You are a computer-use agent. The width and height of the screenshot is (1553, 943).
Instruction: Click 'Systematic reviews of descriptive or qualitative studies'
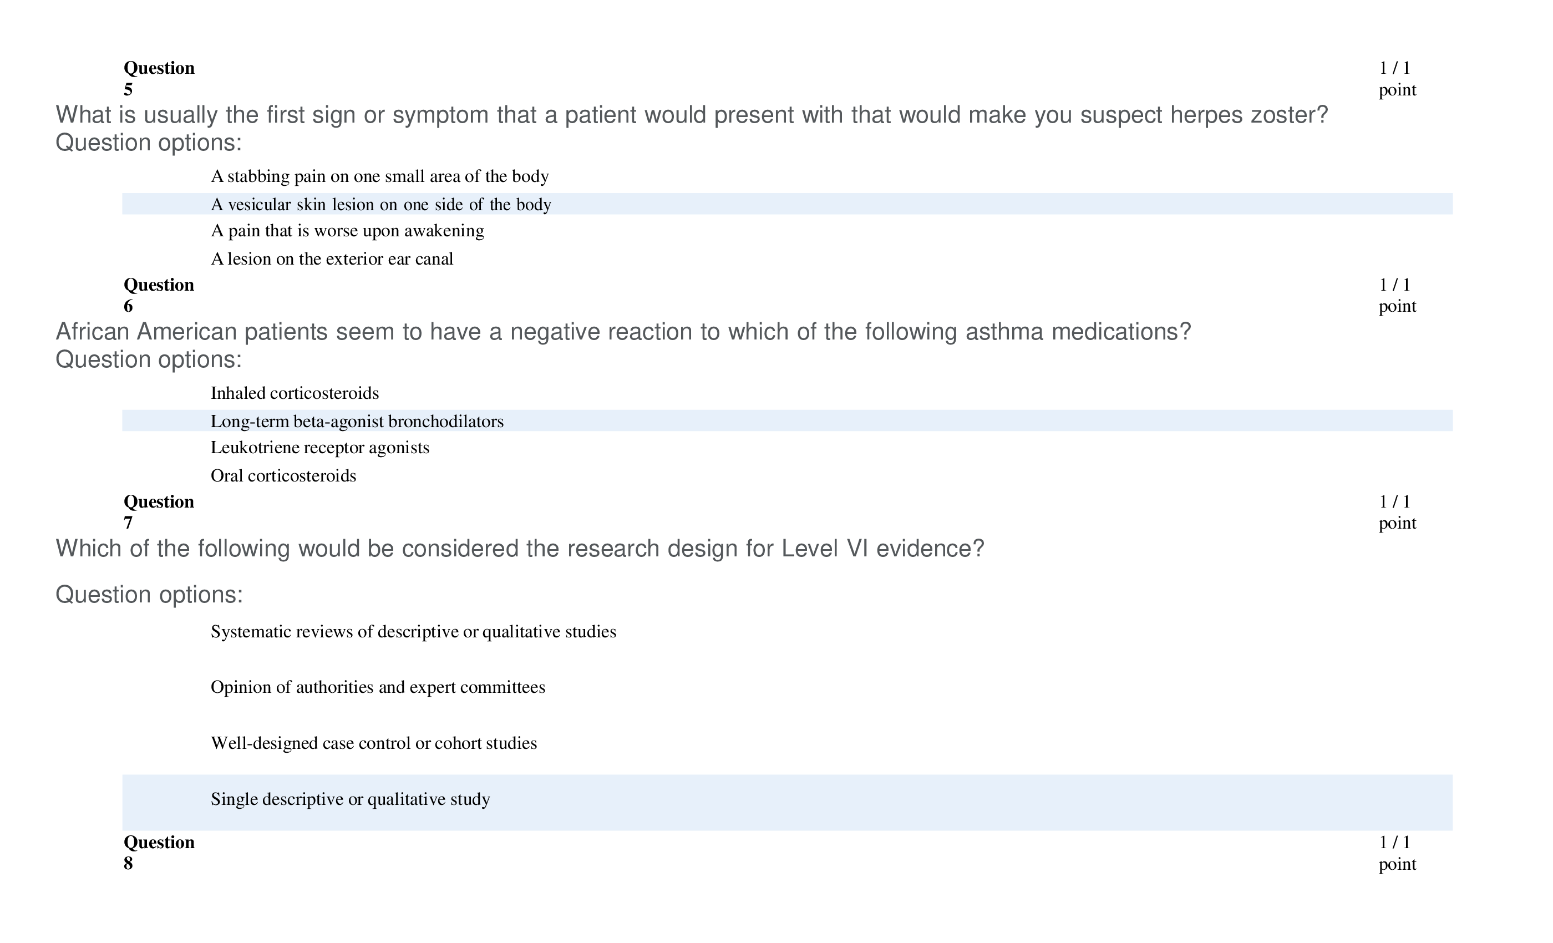[413, 632]
